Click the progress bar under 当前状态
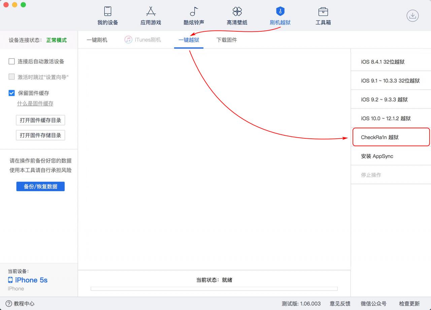Viewport: 431px width, 310px height. click(214, 289)
